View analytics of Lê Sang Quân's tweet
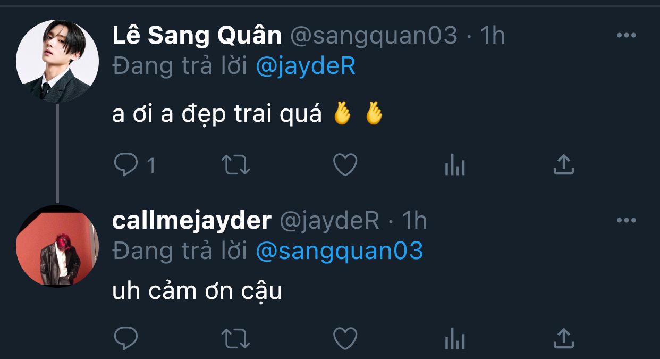 click(454, 165)
